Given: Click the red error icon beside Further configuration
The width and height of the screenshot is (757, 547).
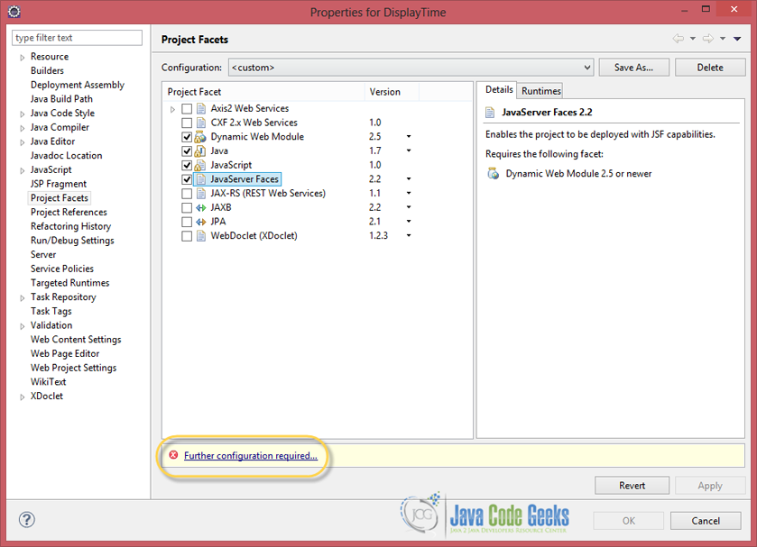Looking at the screenshot, I should 174,455.
